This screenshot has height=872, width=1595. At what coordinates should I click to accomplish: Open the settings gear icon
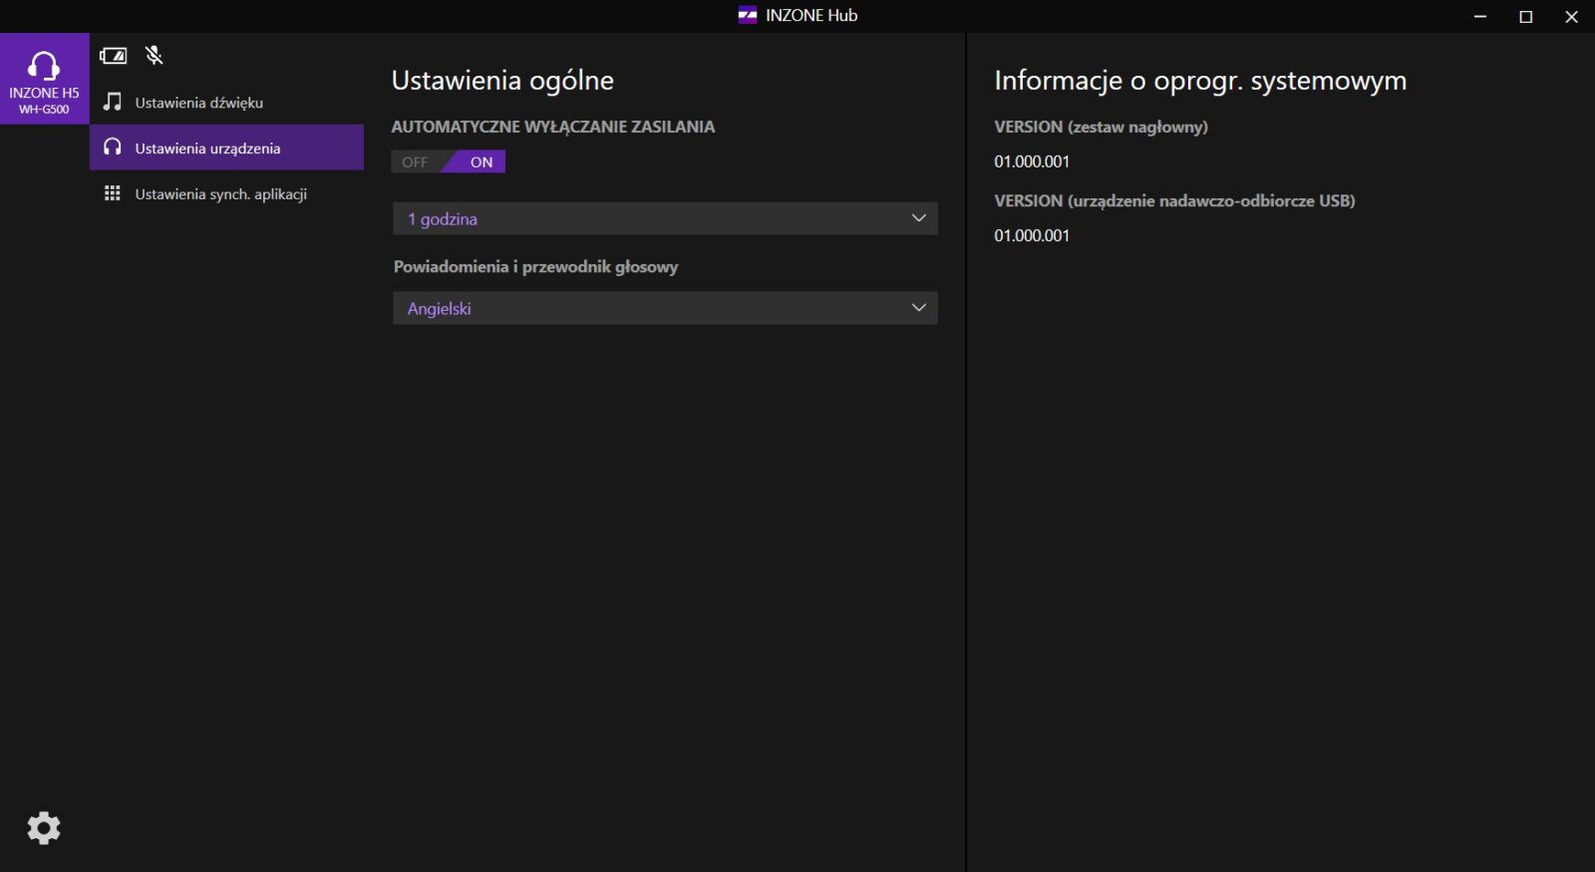point(44,828)
